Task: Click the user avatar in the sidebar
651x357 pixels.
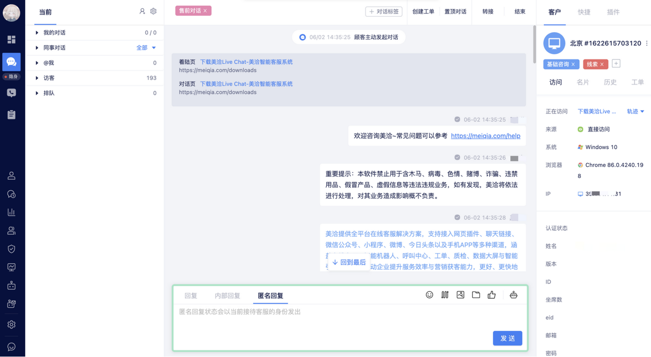Action: [11, 13]
